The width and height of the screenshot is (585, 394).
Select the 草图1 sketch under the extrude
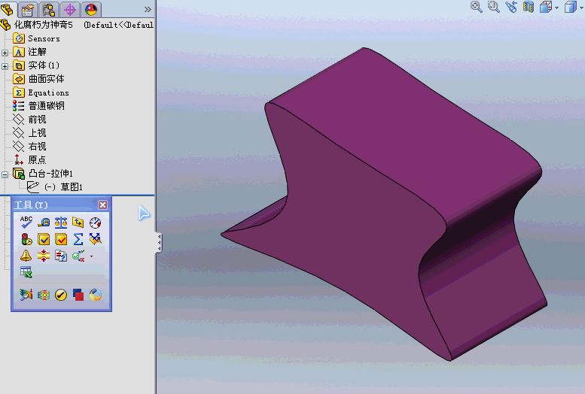tap(72, 186)
